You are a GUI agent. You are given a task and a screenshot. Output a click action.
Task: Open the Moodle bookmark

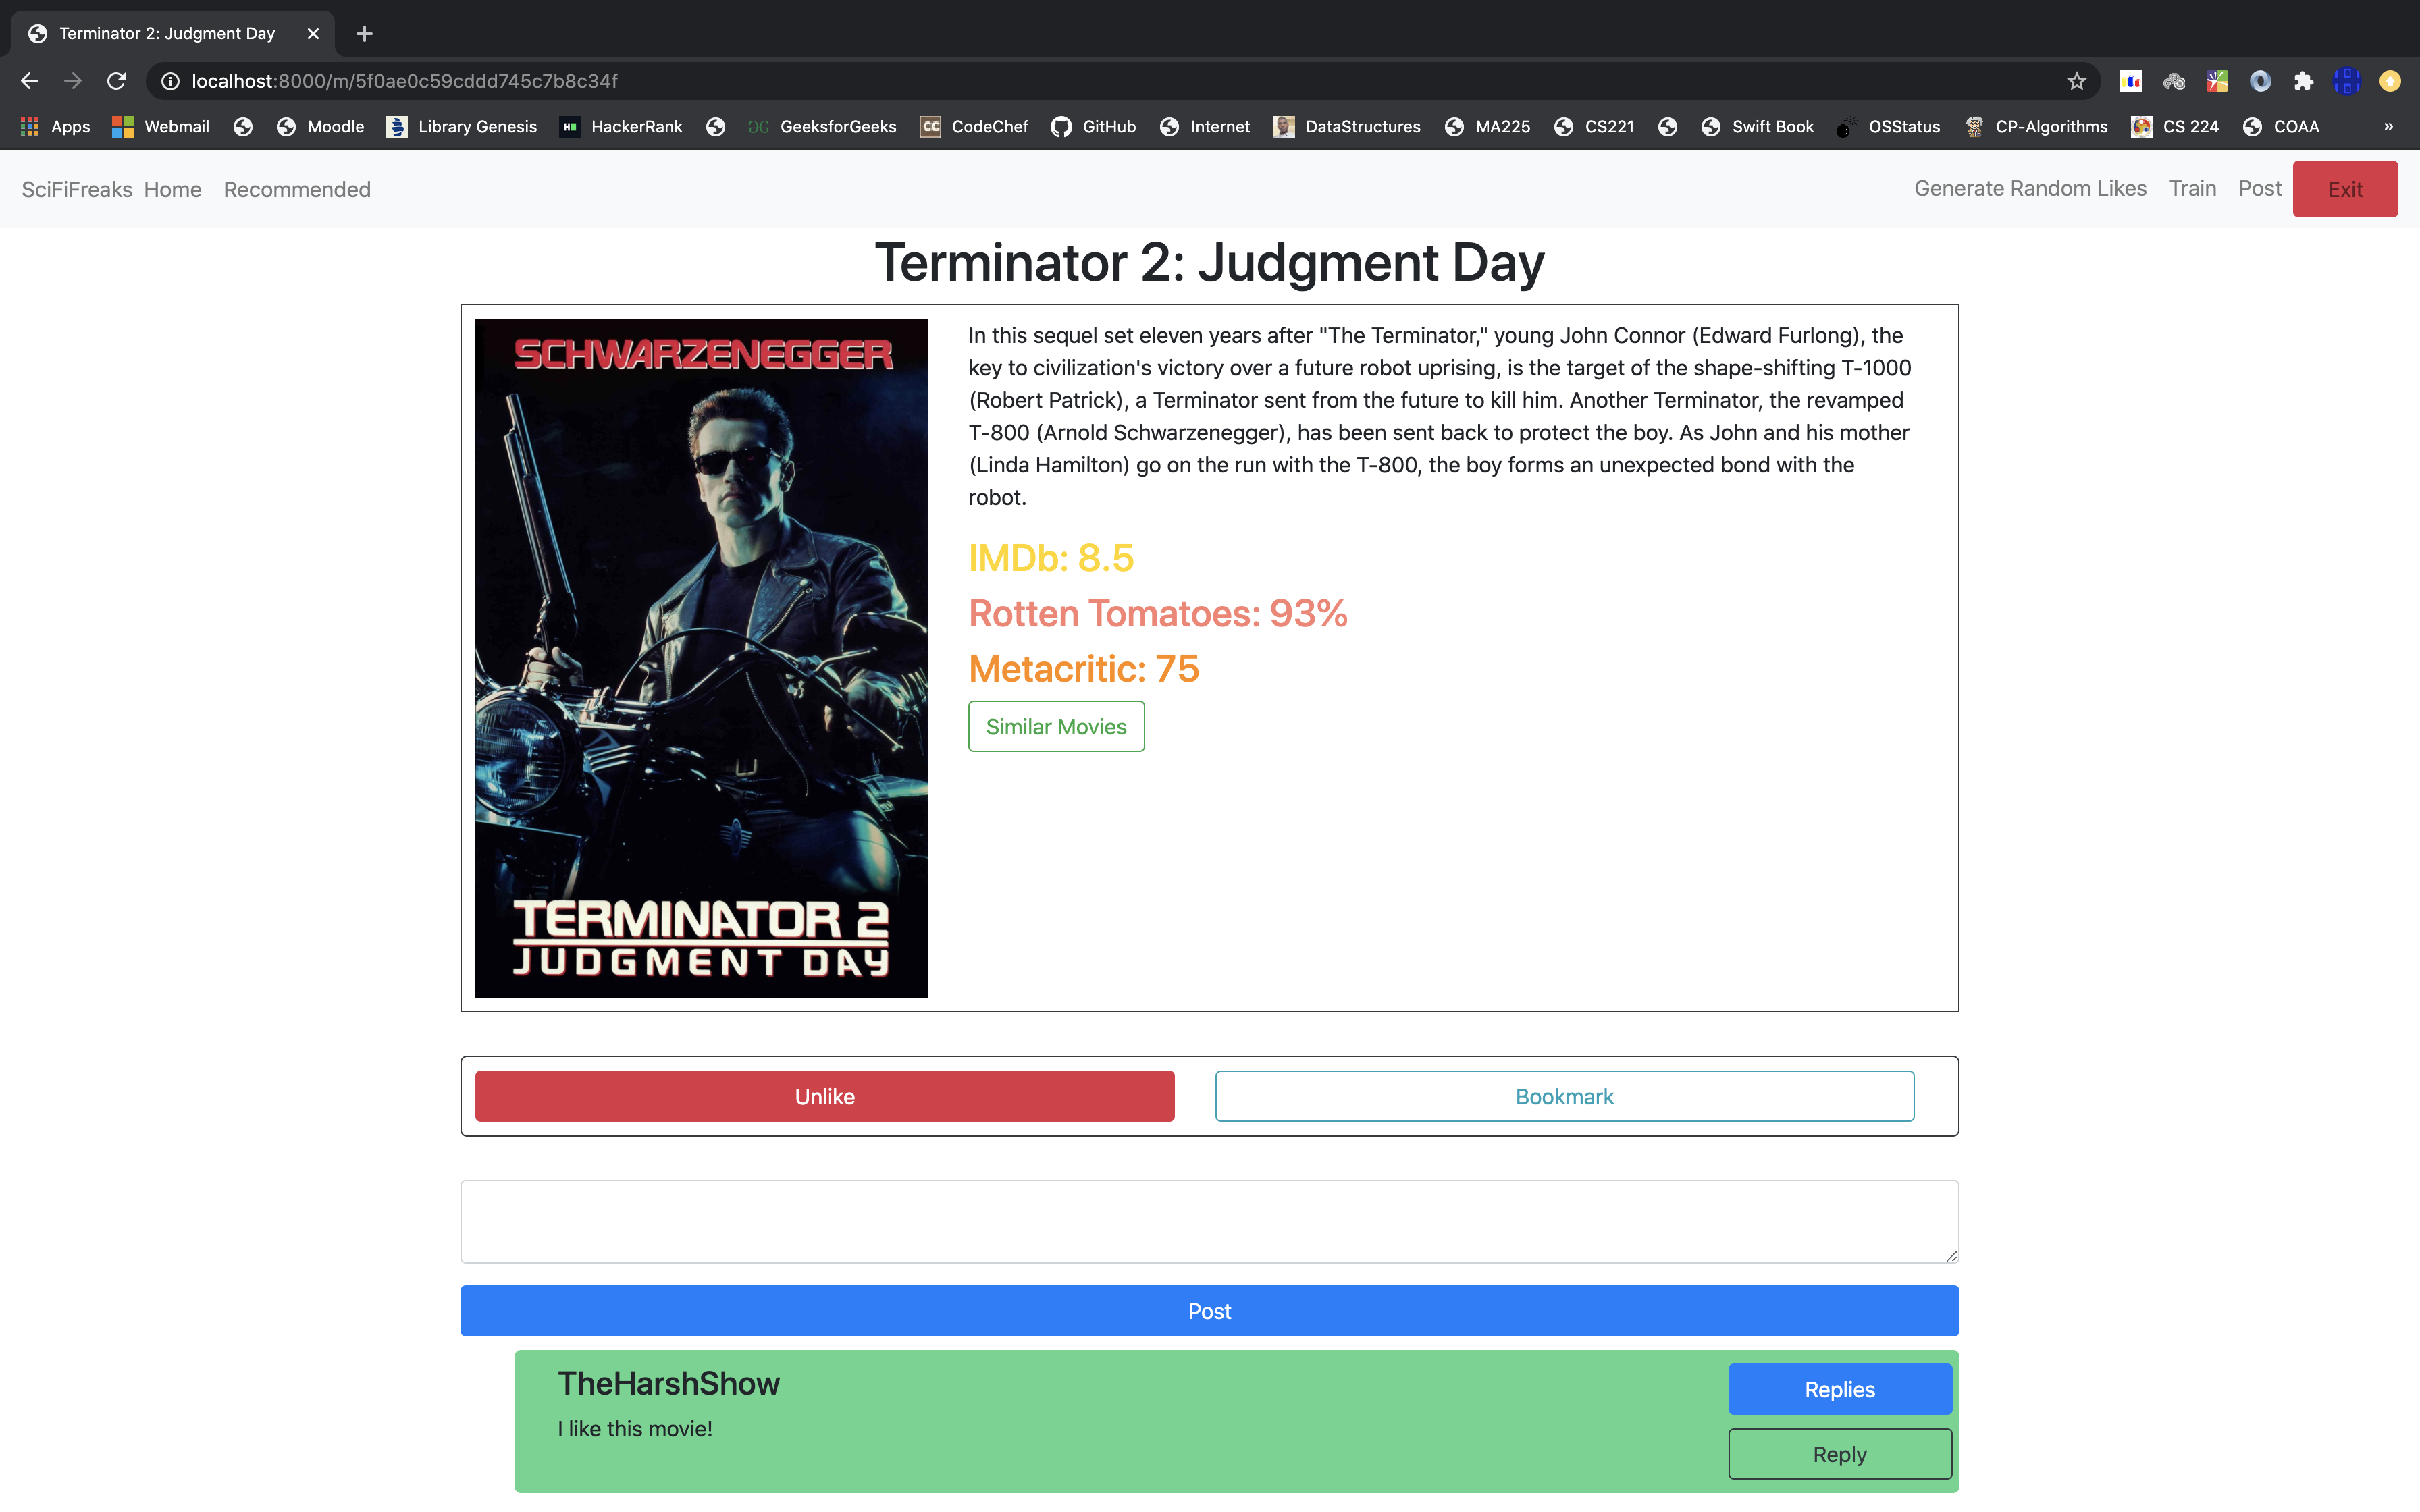[x=320, y=127]
